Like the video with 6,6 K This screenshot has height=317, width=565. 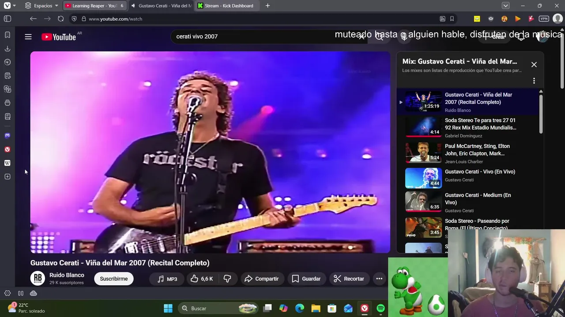pyautogui.click(x=202, y=279)
